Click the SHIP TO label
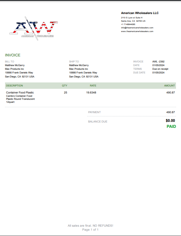 pos(74,61)
